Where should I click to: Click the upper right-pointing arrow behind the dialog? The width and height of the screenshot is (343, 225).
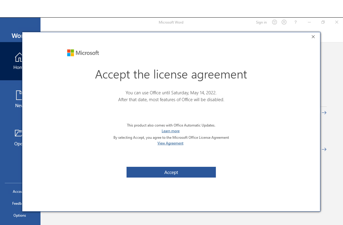pos(324,113)
